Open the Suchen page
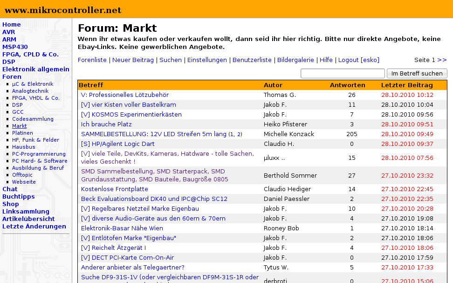This screenshot has height=283, width=453. pos(171,60)
